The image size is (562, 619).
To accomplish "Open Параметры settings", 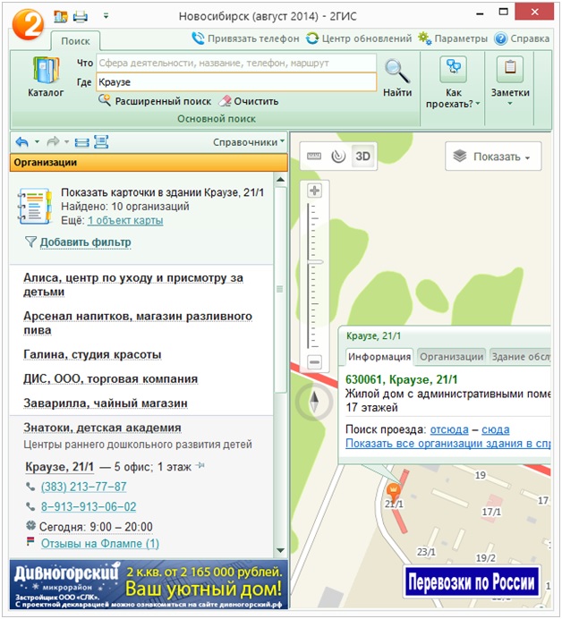I will click(x=453, y=38).
